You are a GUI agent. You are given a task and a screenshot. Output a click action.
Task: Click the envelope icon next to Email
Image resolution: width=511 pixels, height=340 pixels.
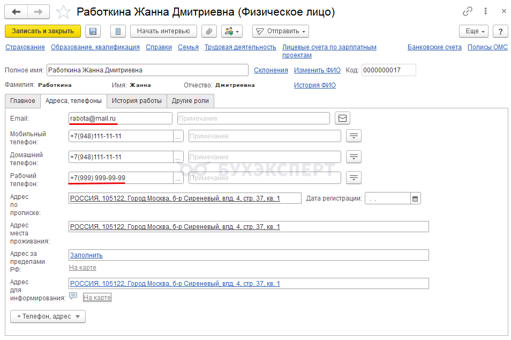tap(342, 118)
